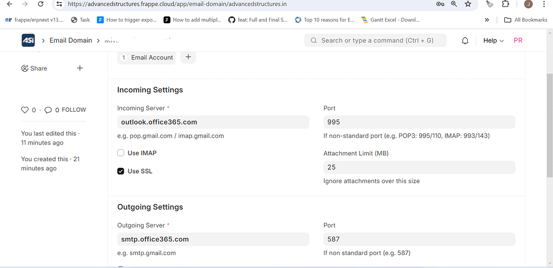Like the document with the heart icon
This screenshot has height=268, width=553.
(25, 110)
